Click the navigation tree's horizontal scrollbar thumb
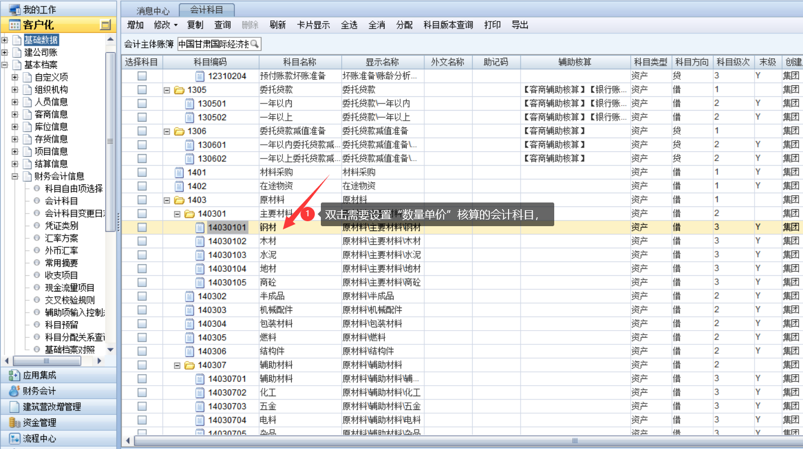 47,361
